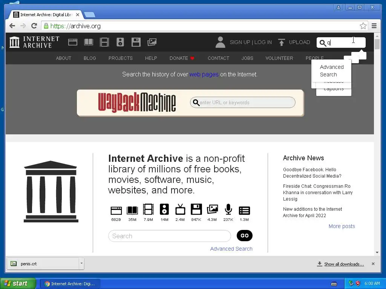Click the page vertical scrollbar thumb
386x289 pixels.
click(x=377, y=44)
